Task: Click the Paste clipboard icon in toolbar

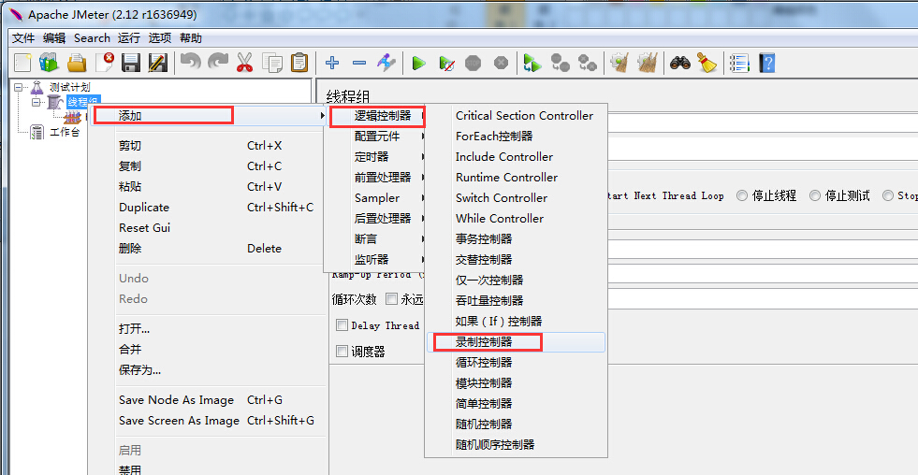Action: [299, 64]
